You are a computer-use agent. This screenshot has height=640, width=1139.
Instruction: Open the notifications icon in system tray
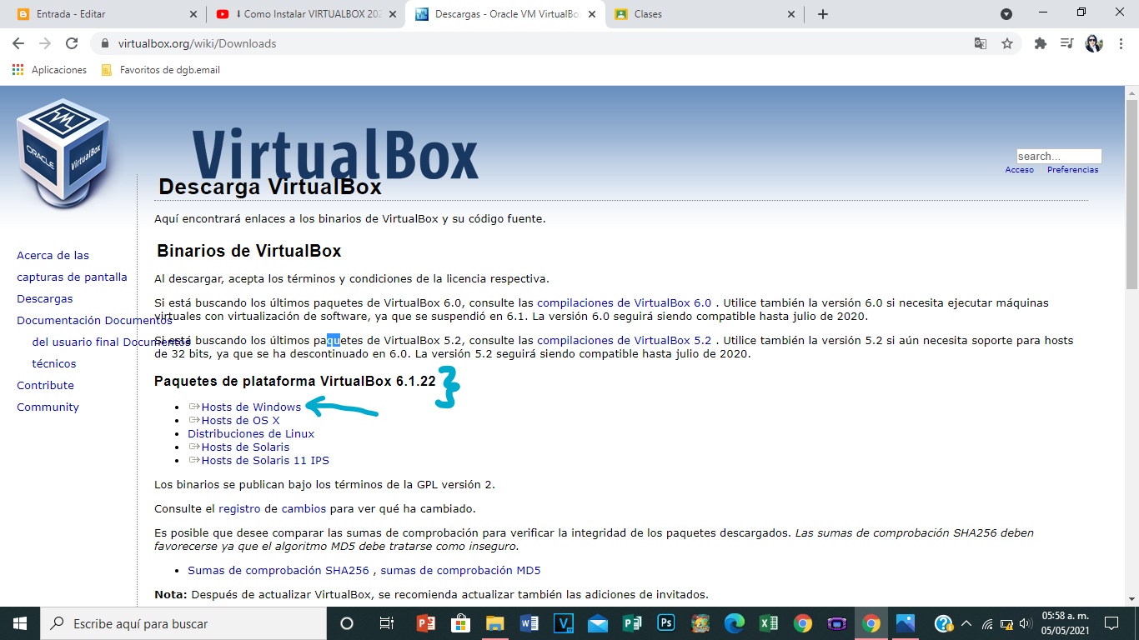[1110, 623]
